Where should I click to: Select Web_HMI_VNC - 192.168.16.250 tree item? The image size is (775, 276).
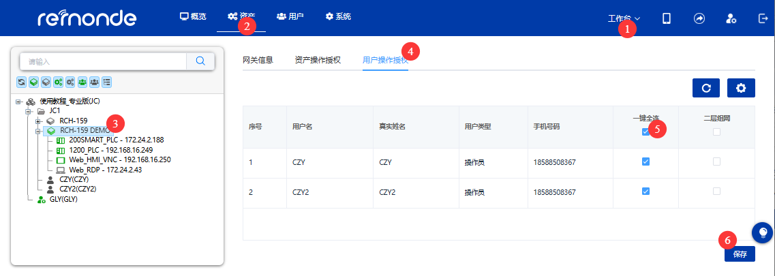tap(120, 160)
